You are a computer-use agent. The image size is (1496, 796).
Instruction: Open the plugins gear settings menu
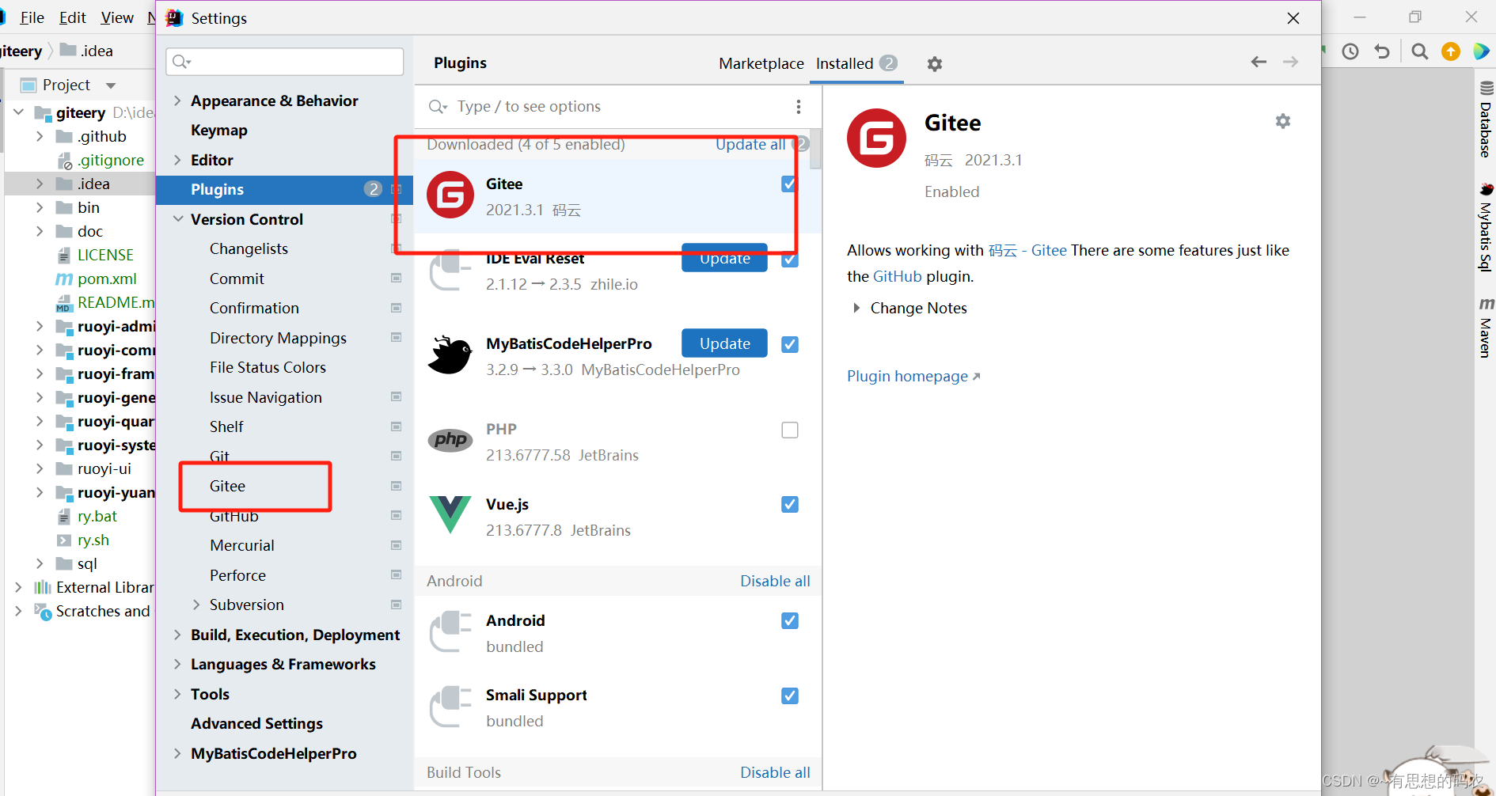935,64
